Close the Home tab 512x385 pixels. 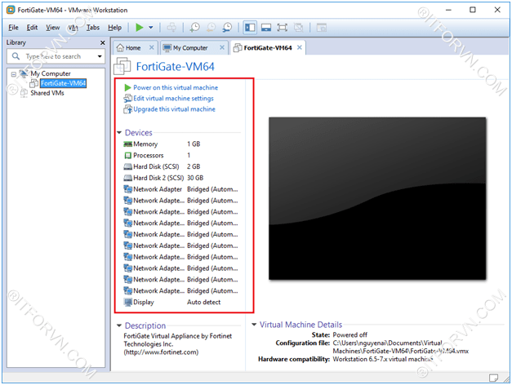tap(152, 47)
